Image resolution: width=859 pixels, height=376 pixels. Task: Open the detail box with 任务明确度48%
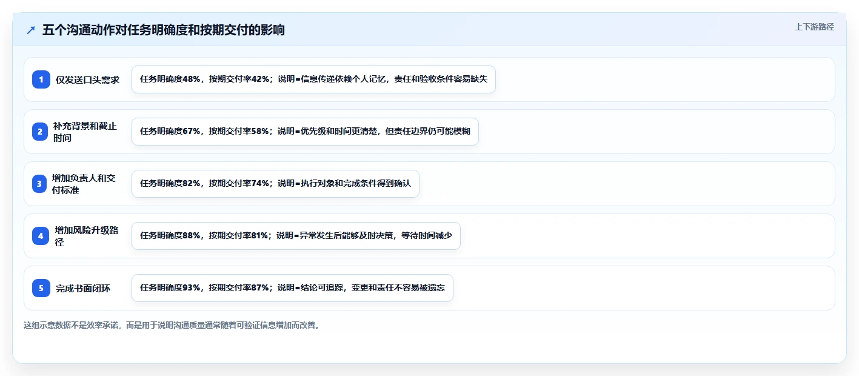point(313,79)
